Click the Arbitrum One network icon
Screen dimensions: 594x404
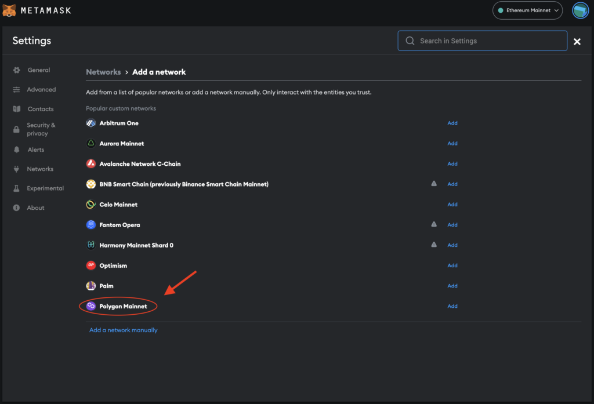tap(91, 123)
